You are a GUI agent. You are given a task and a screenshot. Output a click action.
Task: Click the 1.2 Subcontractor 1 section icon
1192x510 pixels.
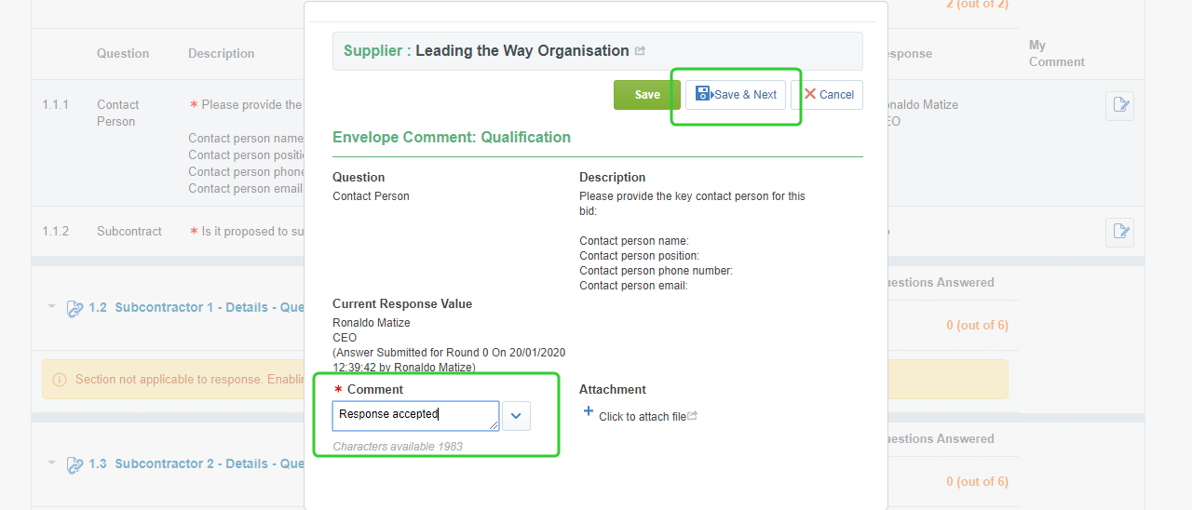pos(75,309)
